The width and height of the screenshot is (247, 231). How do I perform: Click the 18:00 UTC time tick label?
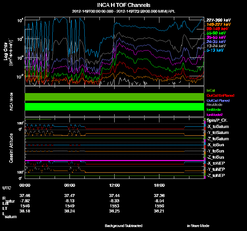point(159,185)
